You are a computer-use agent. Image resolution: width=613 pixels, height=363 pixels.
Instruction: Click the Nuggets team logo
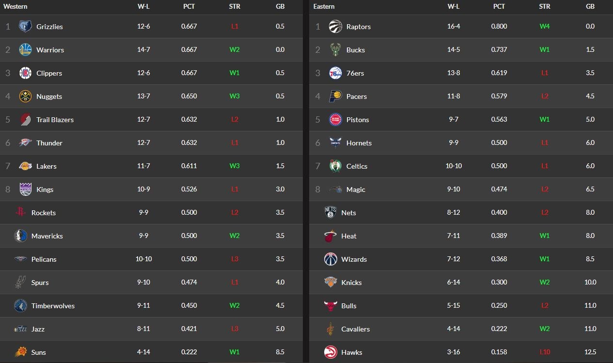point(25,96)
